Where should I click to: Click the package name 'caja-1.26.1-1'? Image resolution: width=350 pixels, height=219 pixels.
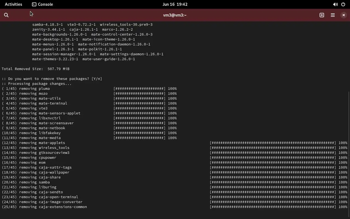(x=84, y=30)
